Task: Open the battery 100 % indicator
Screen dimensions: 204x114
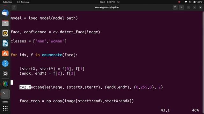Action: [x=198, y=2]
